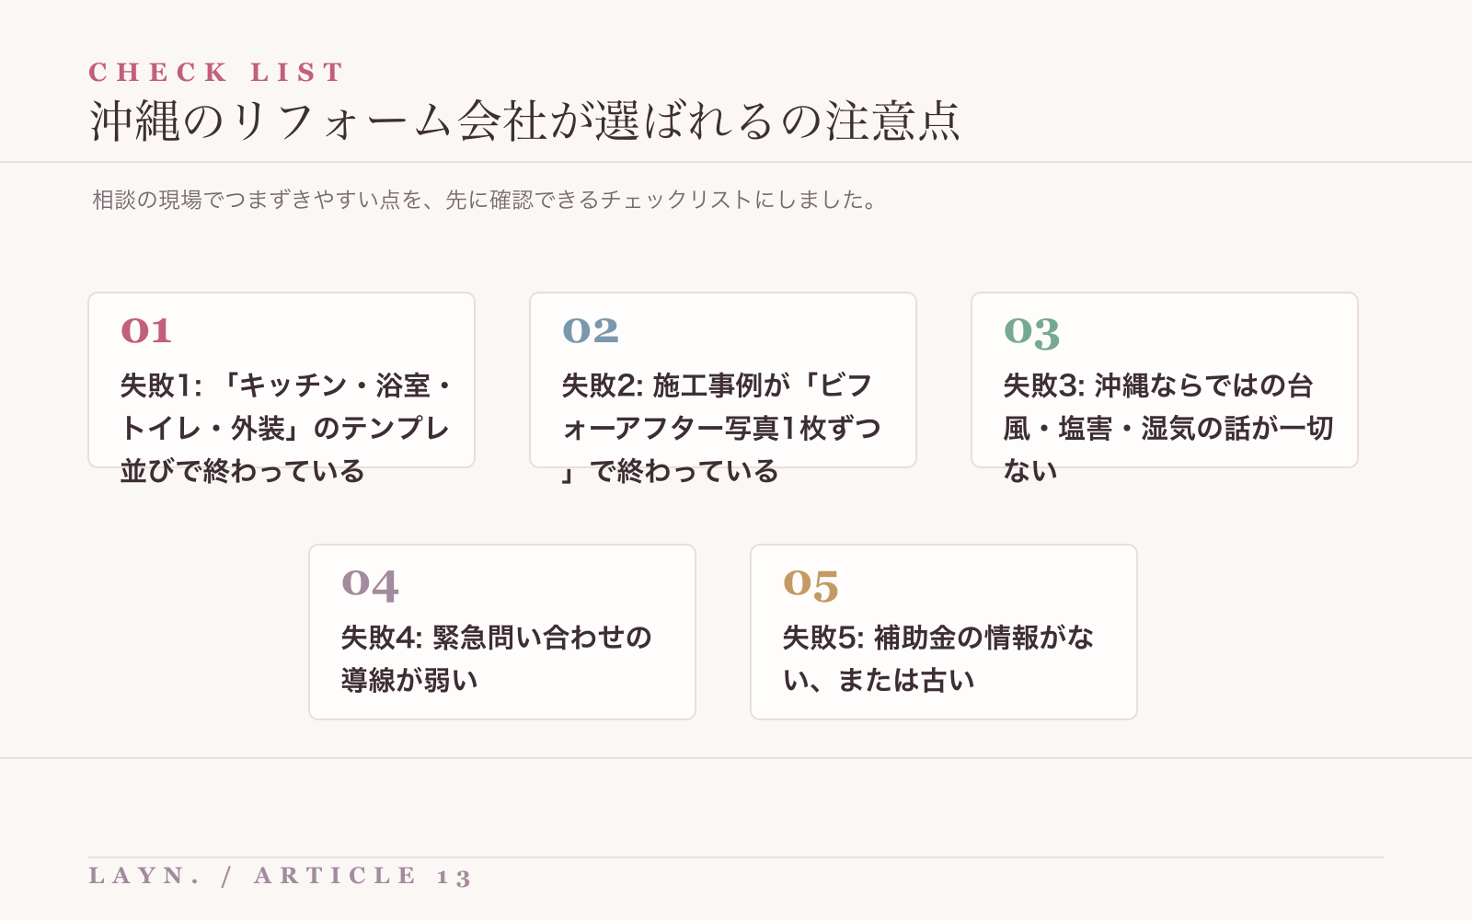The width and height of the screenshot is (1472, 920).
Task: Click the text 」で終わっている under card 02
Action: coord(671,471)
